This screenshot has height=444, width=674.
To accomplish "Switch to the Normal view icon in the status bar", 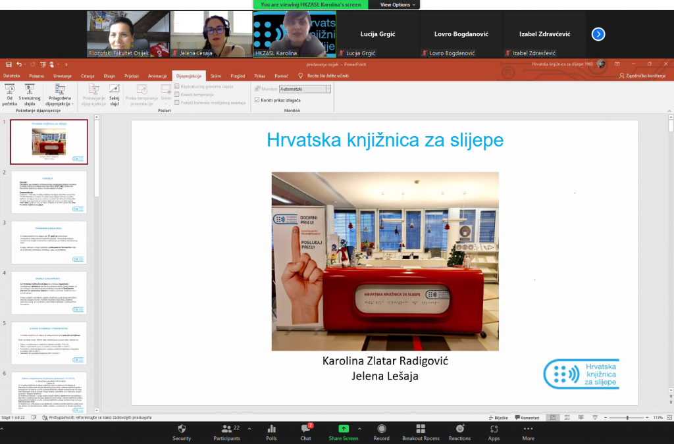I will tap(553, 418).
